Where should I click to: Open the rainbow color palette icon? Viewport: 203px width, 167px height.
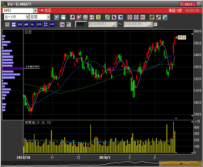(165, 17)
